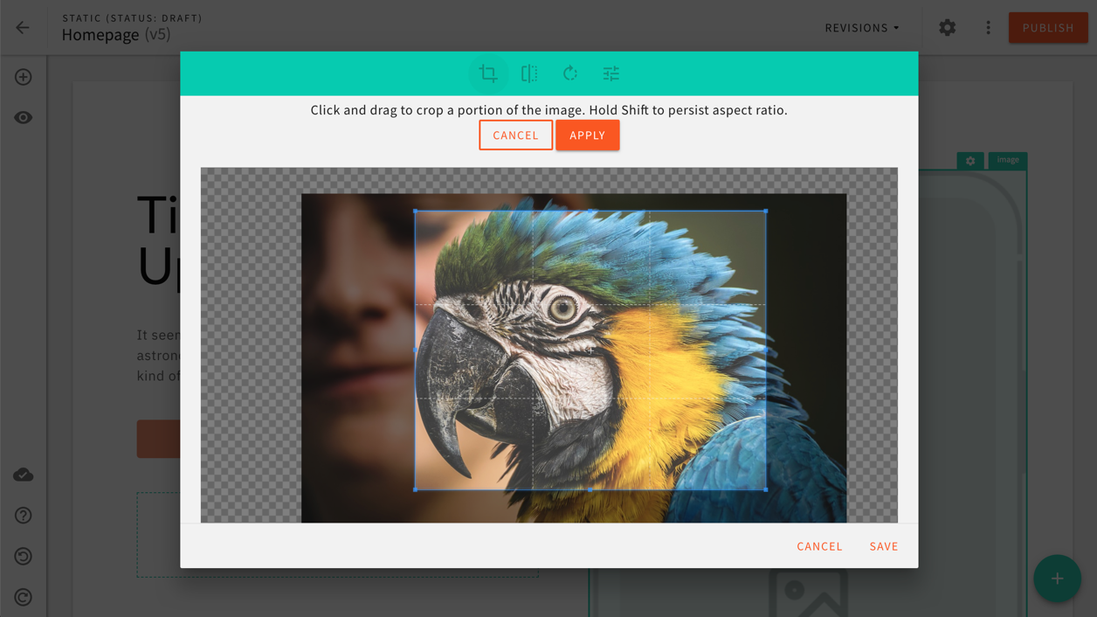Save the edited image
The width and height of the screenshot is (1097, 617).
pos(883,546)
